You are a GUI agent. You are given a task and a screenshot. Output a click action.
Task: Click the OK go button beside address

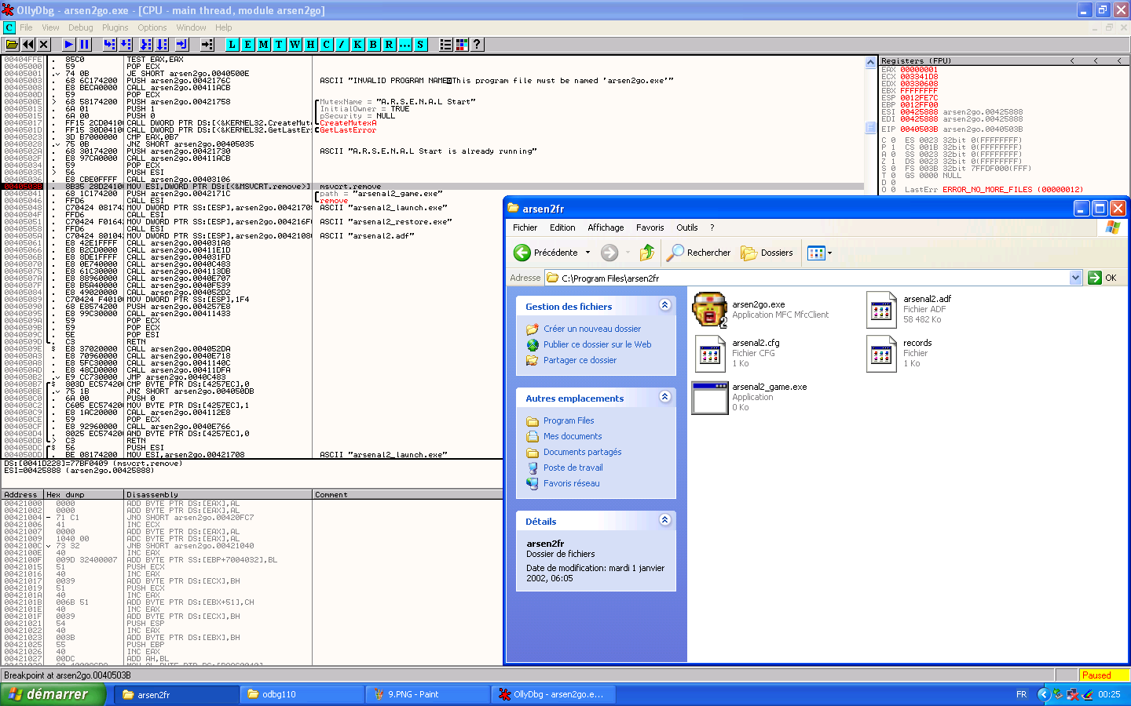coord(1103,278)
